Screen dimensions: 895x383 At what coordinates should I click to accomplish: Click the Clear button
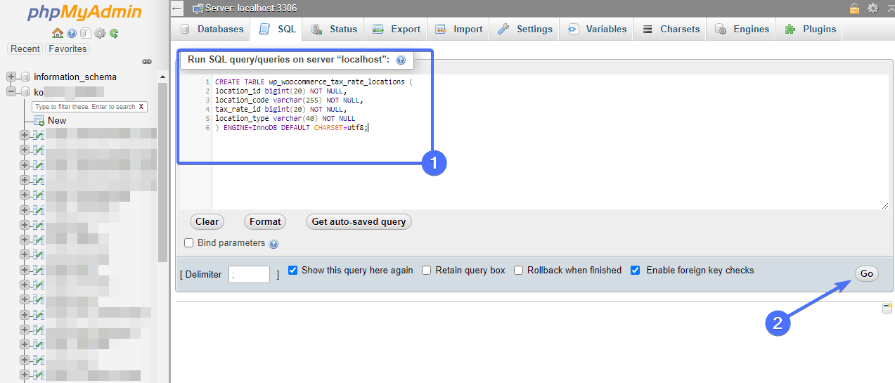click(x=207, y=221)
